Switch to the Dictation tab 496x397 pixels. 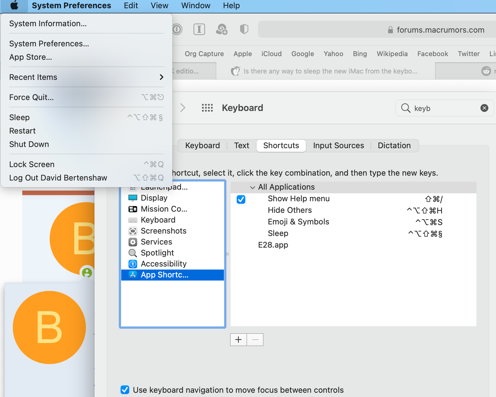[394, 145]
